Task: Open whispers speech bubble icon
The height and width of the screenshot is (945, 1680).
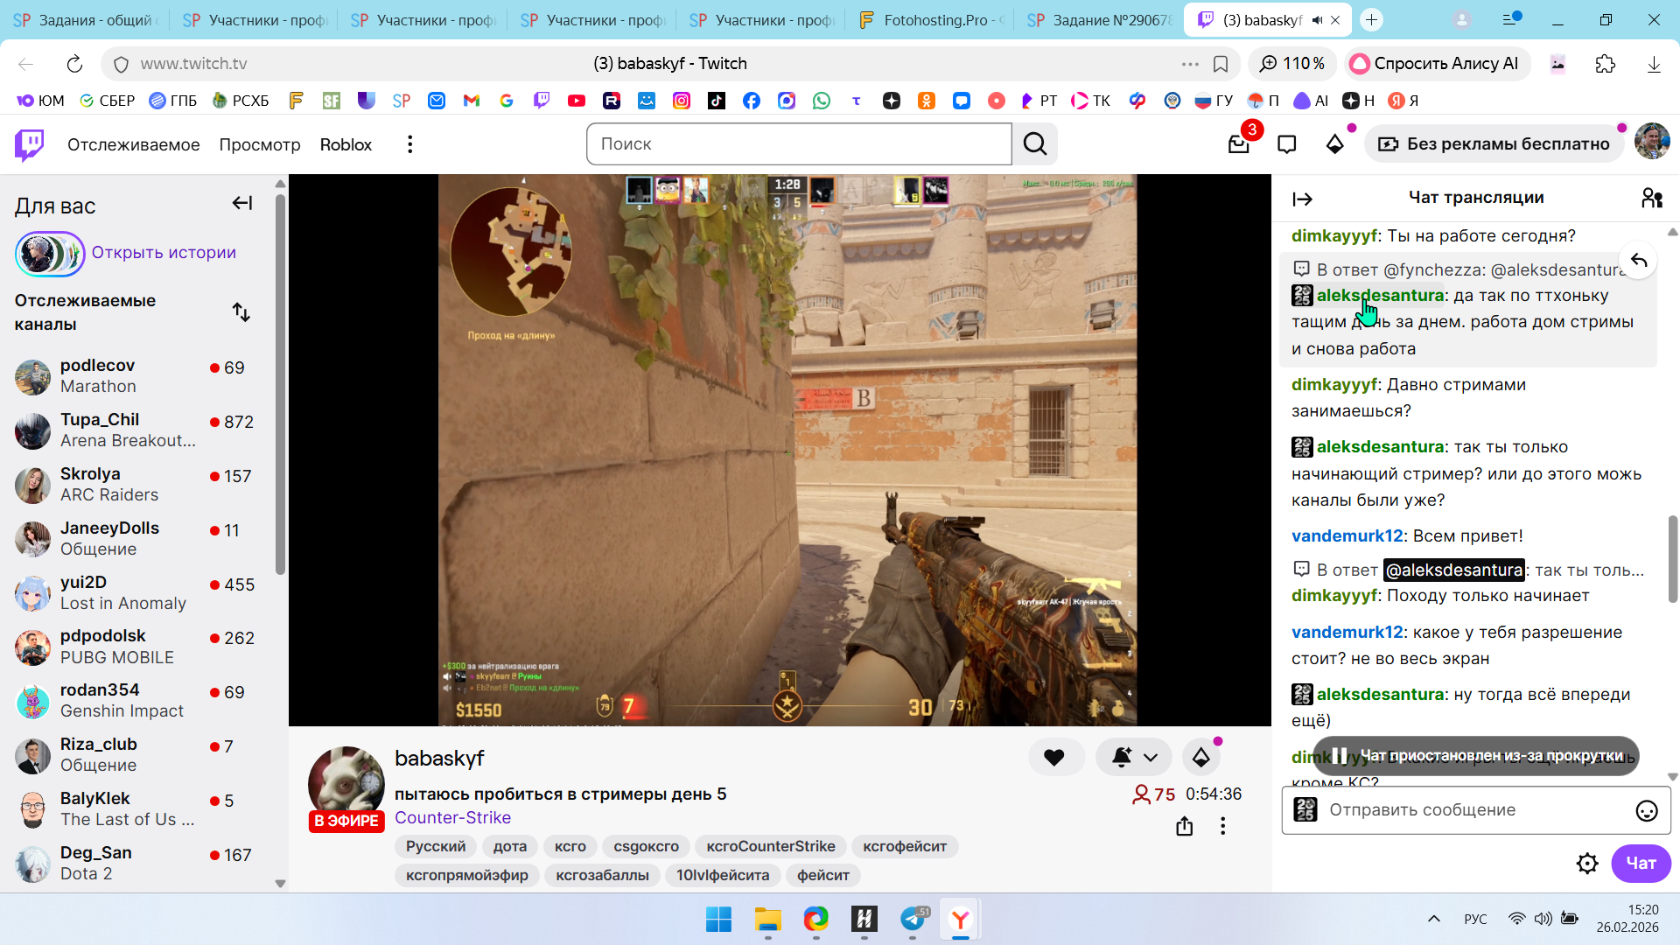Action: pos(1286,144)
